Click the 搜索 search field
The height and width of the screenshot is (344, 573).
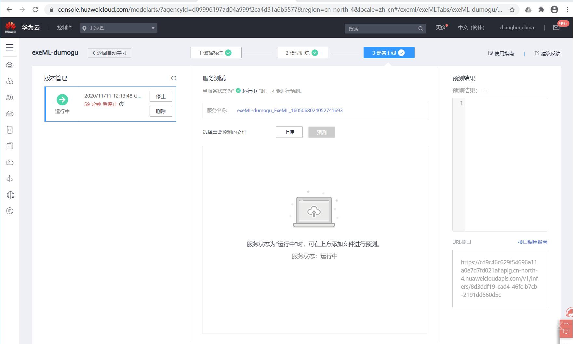pyautogui.click(x=385, y=29)
